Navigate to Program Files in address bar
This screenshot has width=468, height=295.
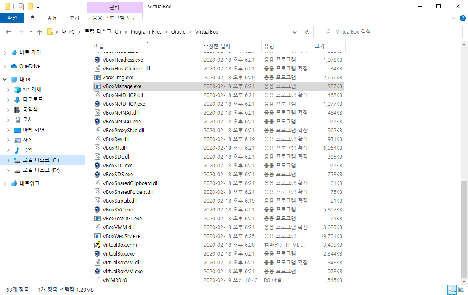pos(146,32)
